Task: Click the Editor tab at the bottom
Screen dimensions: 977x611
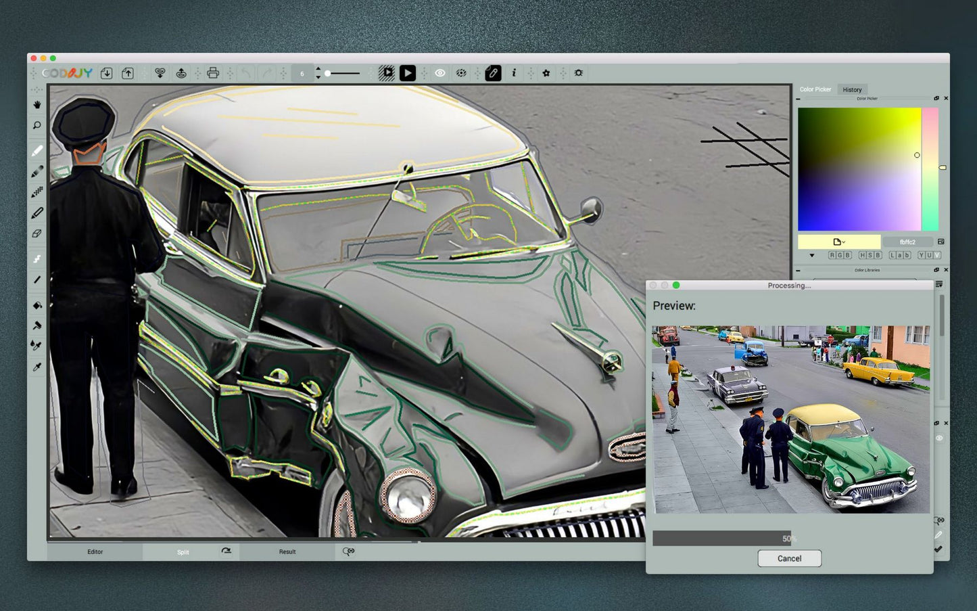Action: click(95, 551)
